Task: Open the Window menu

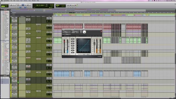Action: pyautogui.click(x=34, y=1)
